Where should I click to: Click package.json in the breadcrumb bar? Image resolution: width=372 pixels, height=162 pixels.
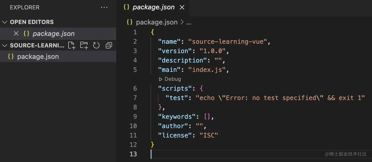pos(157,22)
